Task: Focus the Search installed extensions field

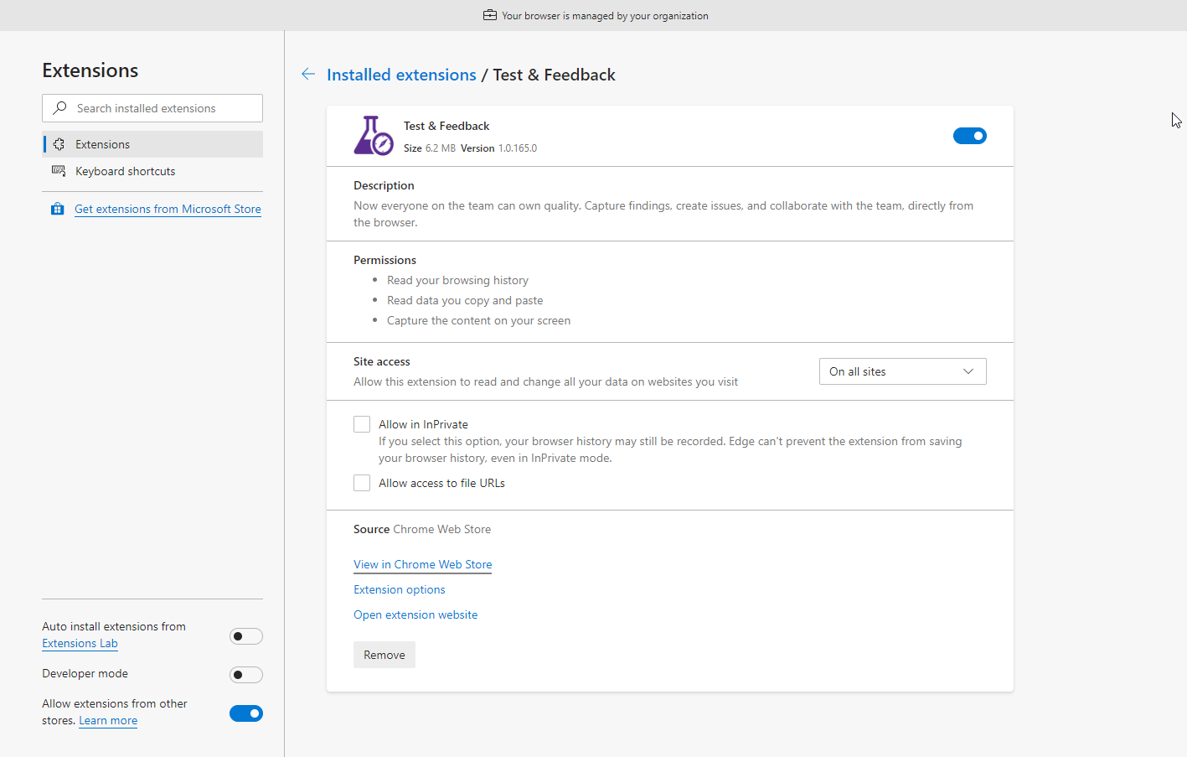Action: coord(159,108)
